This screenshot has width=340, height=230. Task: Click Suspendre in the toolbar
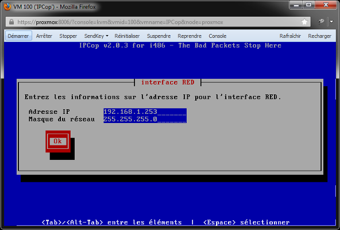point(159,36)
